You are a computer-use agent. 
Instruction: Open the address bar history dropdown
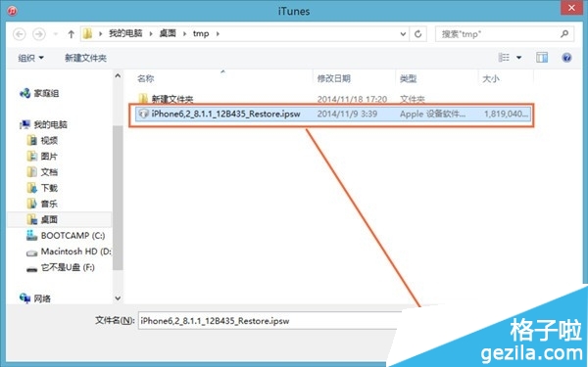click(x=403, y=34)
